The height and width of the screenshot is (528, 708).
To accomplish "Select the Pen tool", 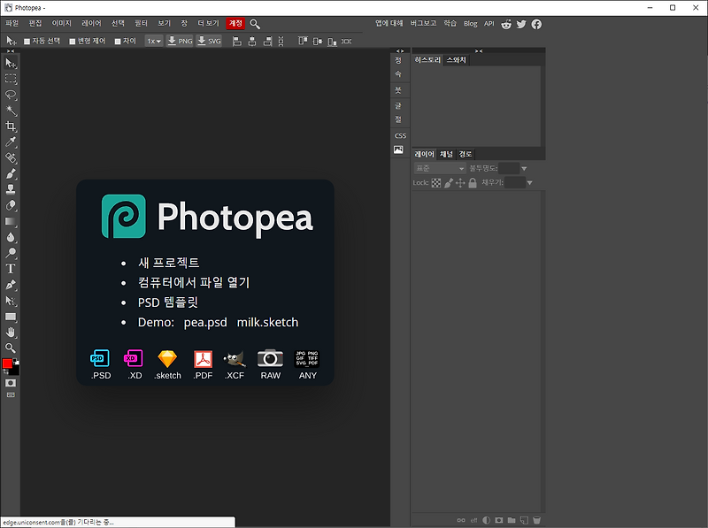I will [11, 285].
